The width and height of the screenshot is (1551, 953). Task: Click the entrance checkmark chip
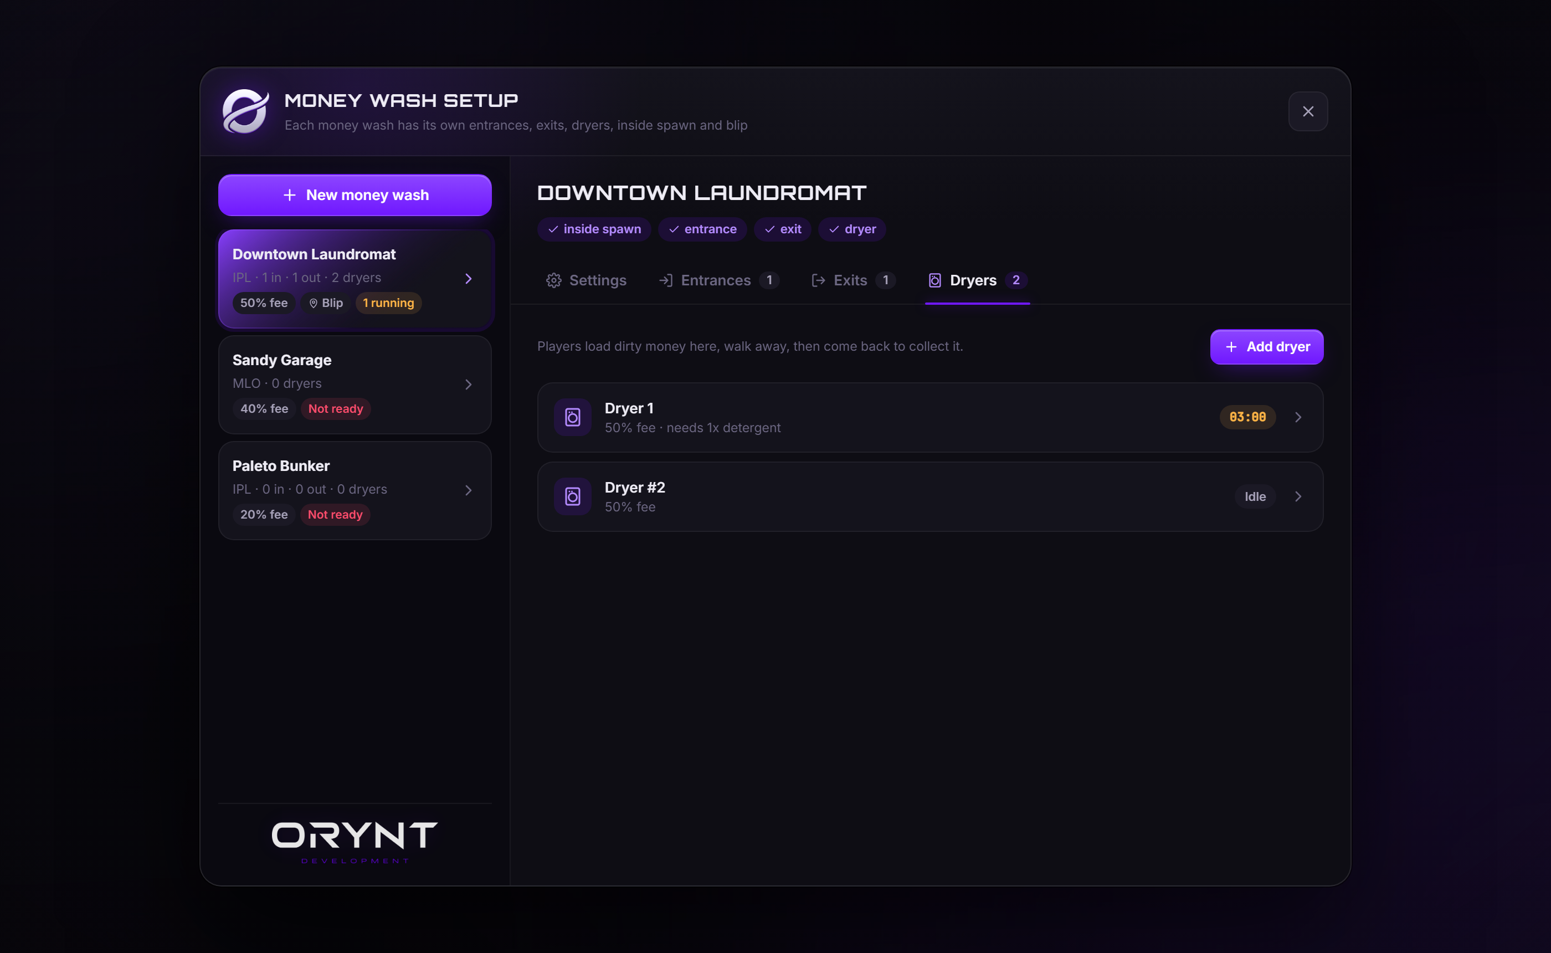click(x=702, y=229)
